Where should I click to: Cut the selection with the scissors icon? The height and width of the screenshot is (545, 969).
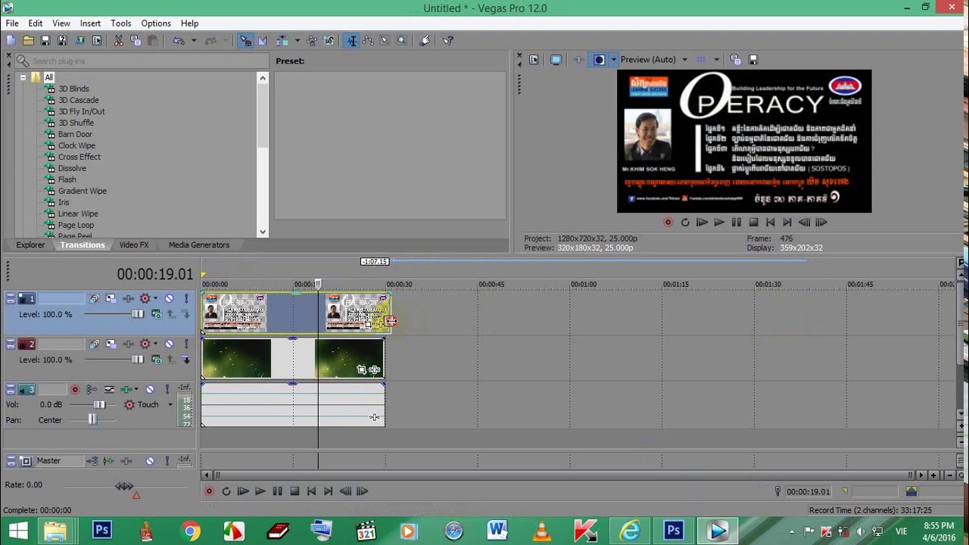[x=119, y=40]
